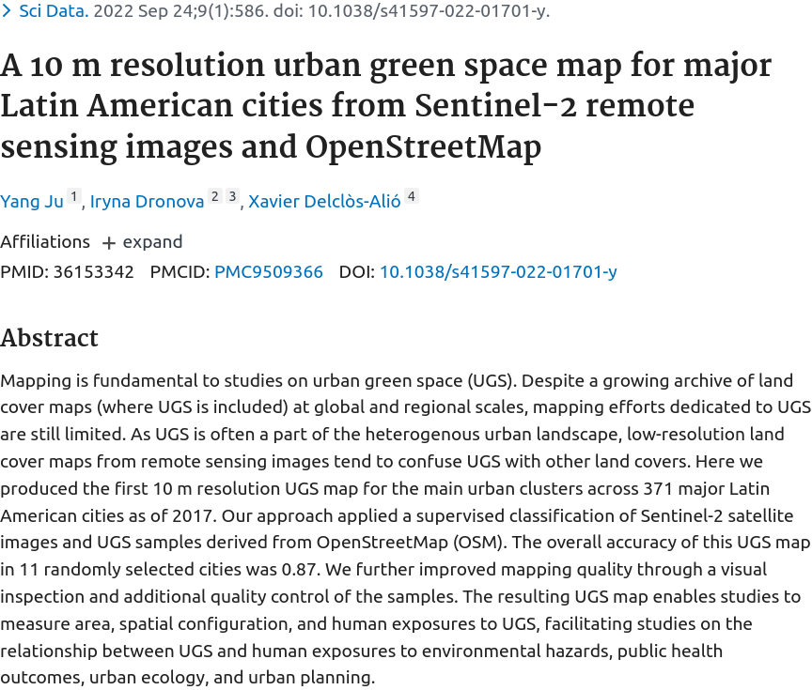Open the PMC9509366 full text link
Image resolution: width=812 pixels, height=690 pixels.
point(269,271)
